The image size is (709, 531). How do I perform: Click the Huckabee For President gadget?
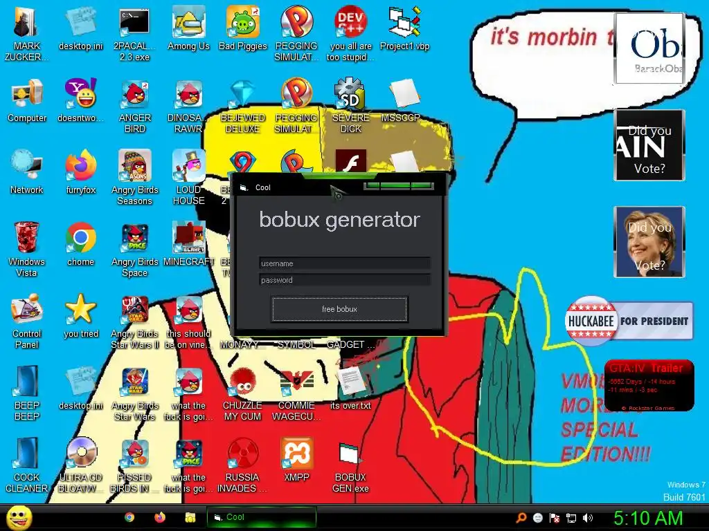tap(629, 321)
